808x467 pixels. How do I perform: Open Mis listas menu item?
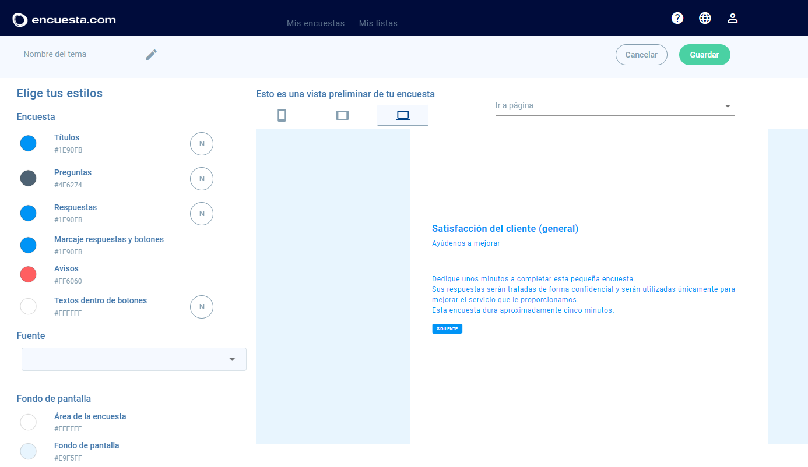(x=378, y=24)
